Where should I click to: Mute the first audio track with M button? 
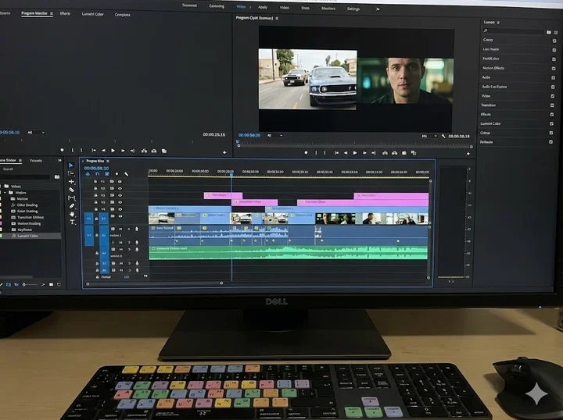(121, 229)
